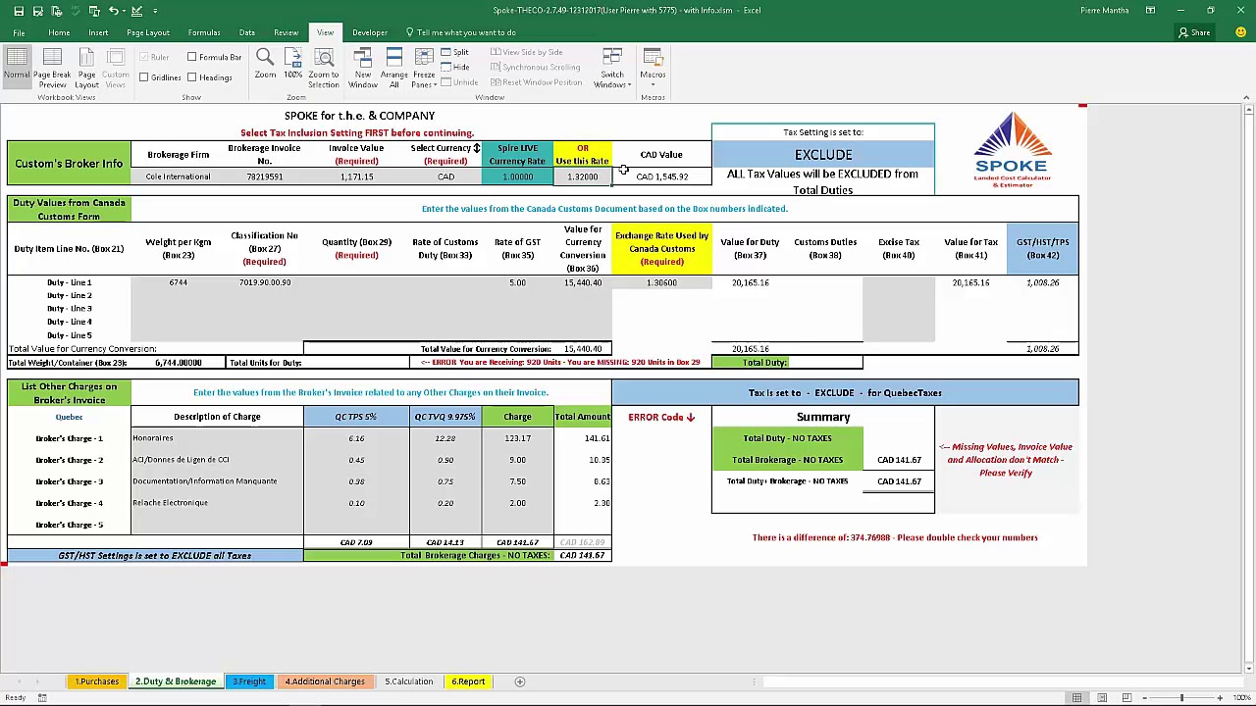The width and height of the screenshot is (1256, 706).
Task: Toggle the Ruler checkbox
Action: tap(154, 58)
